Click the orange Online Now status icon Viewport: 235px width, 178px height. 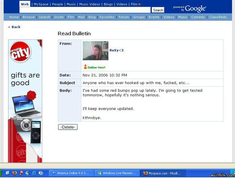85,67
